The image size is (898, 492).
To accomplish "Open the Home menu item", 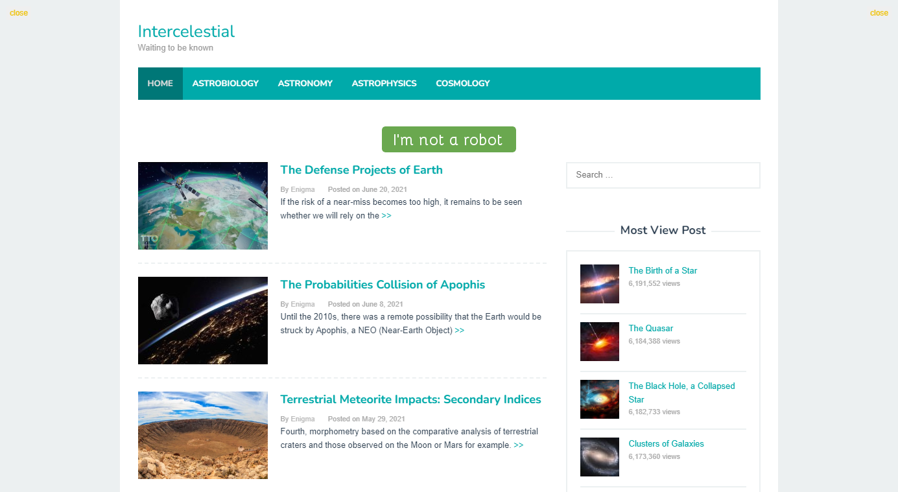I will point(160,84).
